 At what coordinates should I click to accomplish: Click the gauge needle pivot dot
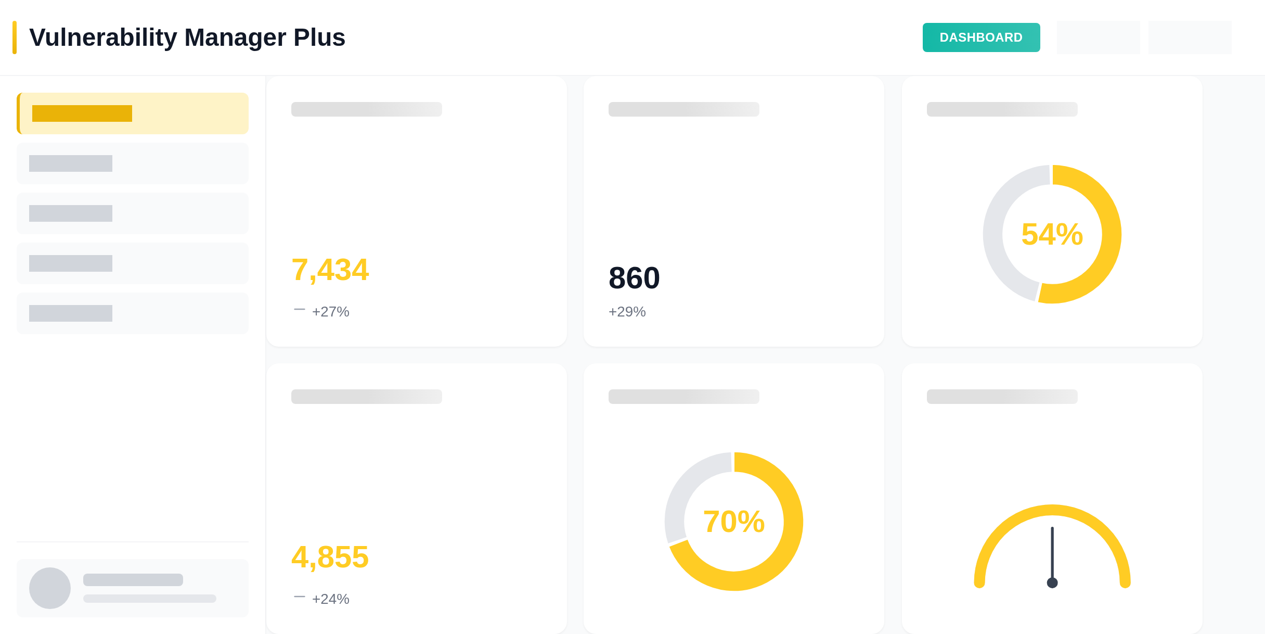coord(1052,583)
